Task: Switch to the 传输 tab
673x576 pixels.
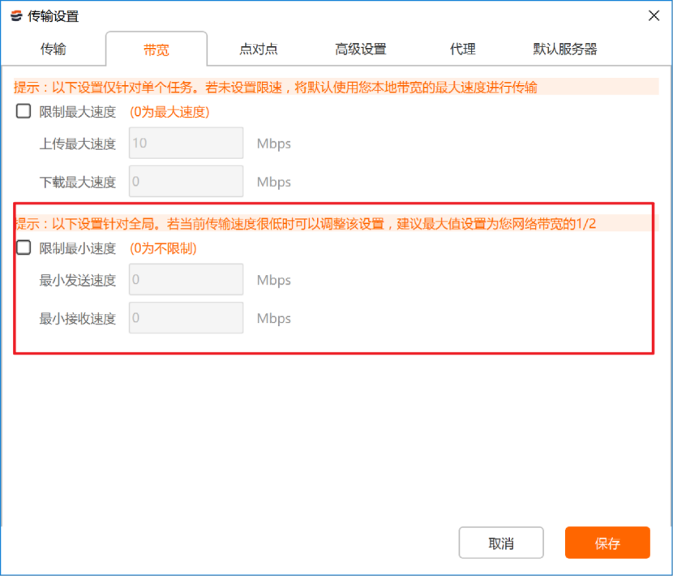Action: tap(54, 49)
